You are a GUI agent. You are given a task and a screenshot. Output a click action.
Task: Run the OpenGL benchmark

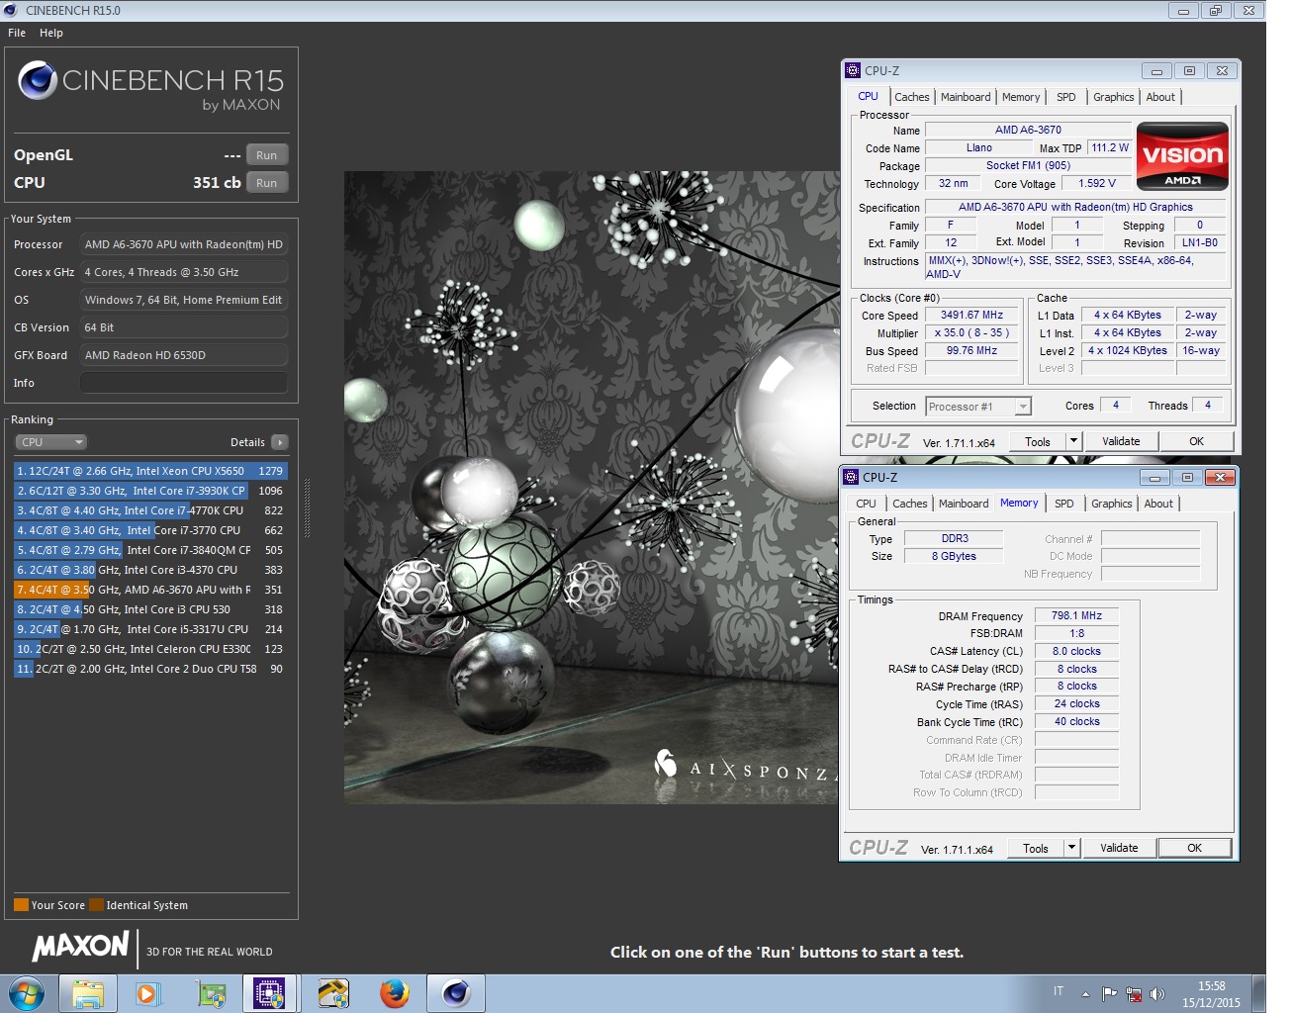click(267, 155)
